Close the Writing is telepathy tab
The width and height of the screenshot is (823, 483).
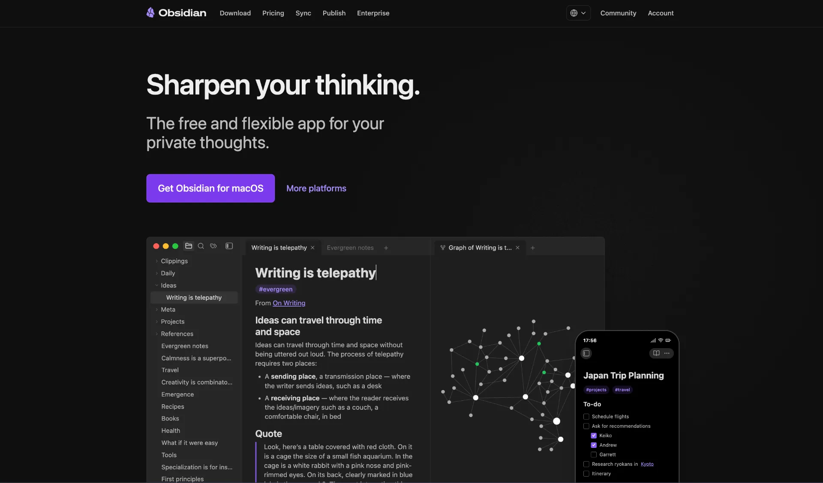312,248
